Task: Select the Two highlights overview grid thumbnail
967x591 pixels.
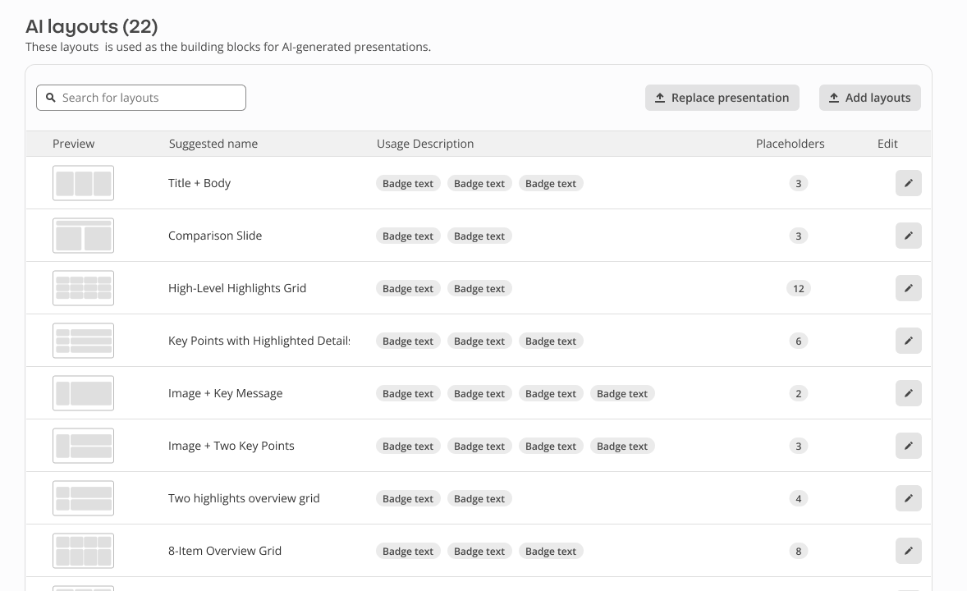Action: 83,498
